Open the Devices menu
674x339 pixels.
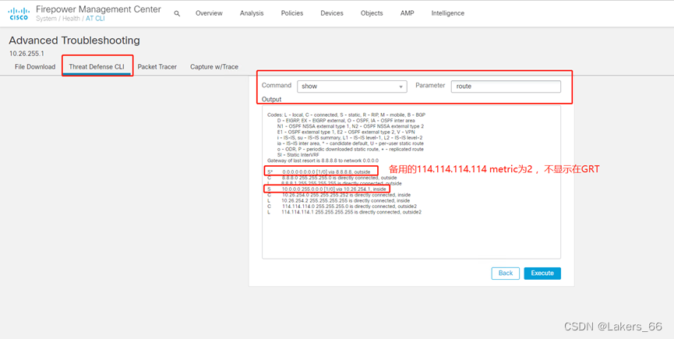pyautogui.click(x=332, y=13)
